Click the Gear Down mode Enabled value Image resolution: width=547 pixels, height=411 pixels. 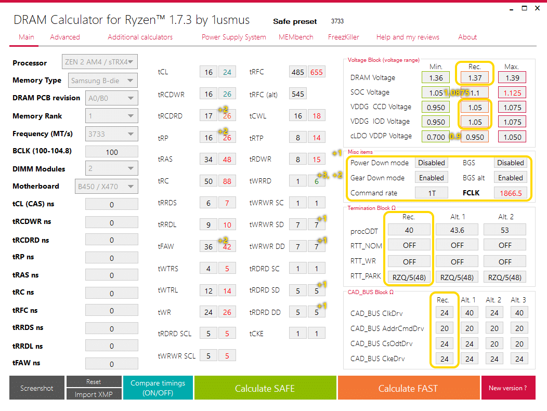[x=431, y=177]
